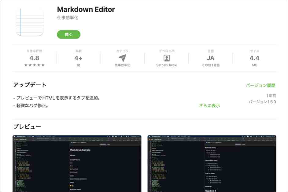The height and width of the screenshot is (192, 288).
Task: Click さらに表示 to expand the update notes
Action: click(210, 105)
